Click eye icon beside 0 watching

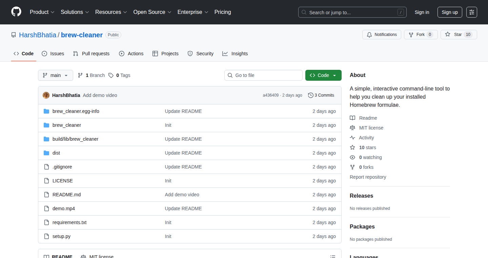pos(352,157)
